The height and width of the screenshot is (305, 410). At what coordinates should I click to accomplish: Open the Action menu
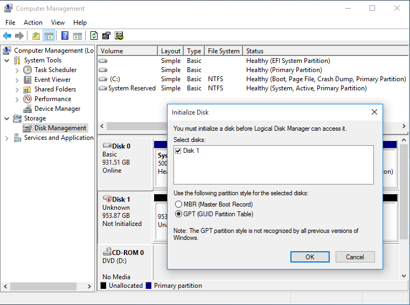coord(33,23)
